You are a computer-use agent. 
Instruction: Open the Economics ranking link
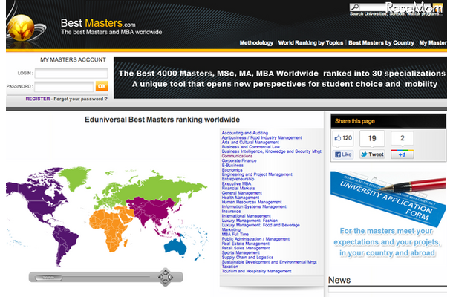(232, 170)
